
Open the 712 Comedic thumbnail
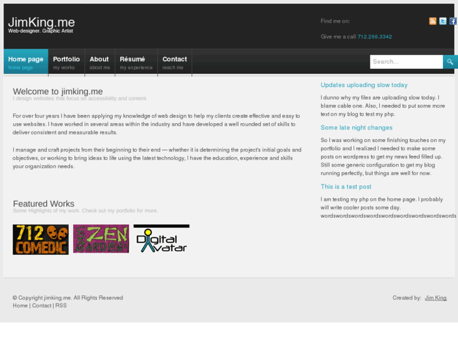tap(40, 239)
